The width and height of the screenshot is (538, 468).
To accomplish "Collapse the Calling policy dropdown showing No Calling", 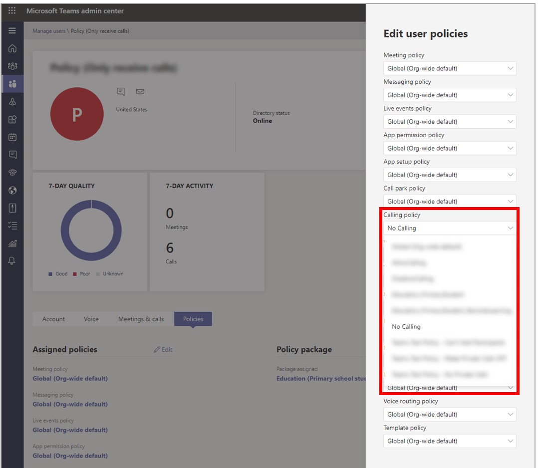I will tap(450, 228).
